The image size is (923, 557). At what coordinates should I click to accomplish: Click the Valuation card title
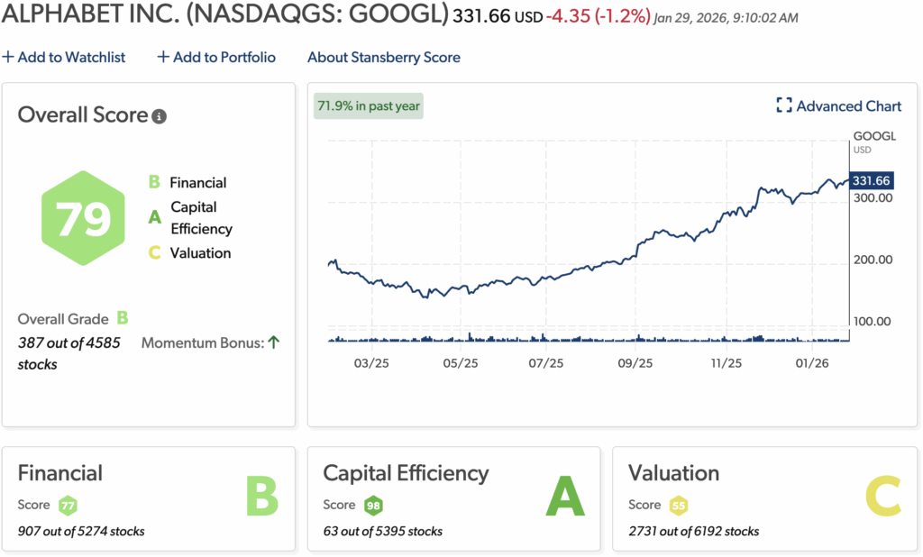pos(673,473)
